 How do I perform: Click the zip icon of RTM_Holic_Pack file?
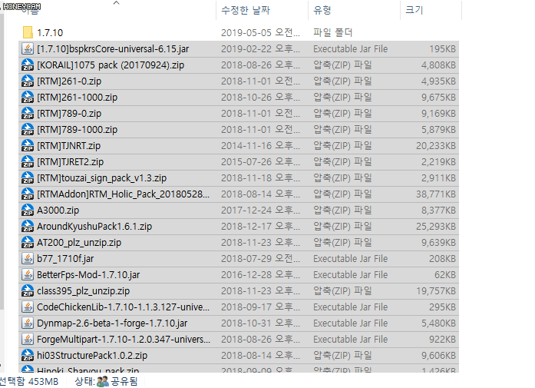tap(28, 194)
